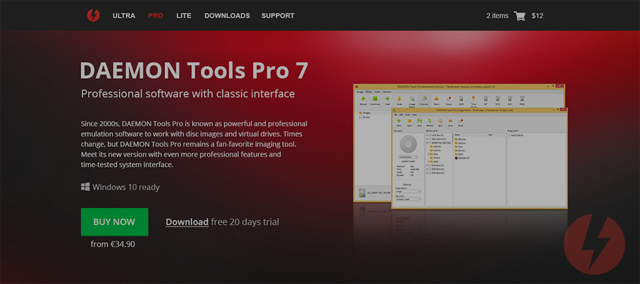
Task: Click the New icon in Image Editor toolbar
Action: pyautogui.click(x=399, y=122)
